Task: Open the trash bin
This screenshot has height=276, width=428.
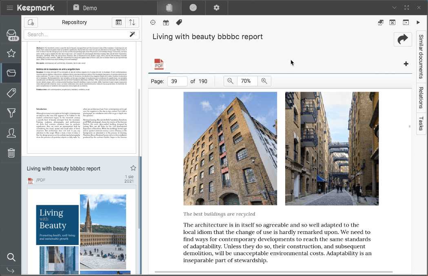Action: click(x=11, y=153)
